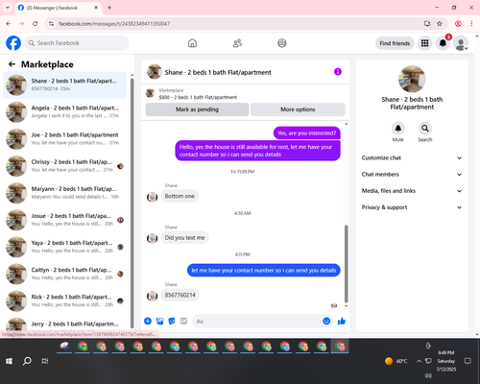This screenshot has height=384, width=480.
Task: Open Windows taskbar search
Action: (x=27, y=361)
